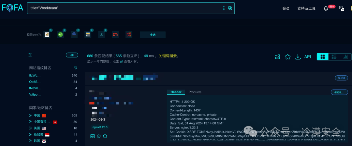Filter by fingerprint tN8V6…
This screenshot has width=352, height=146.
coord(35,88)
